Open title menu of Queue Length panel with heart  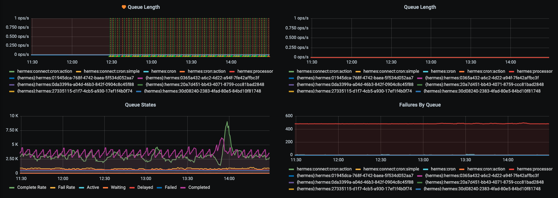[x=143, y=7]
